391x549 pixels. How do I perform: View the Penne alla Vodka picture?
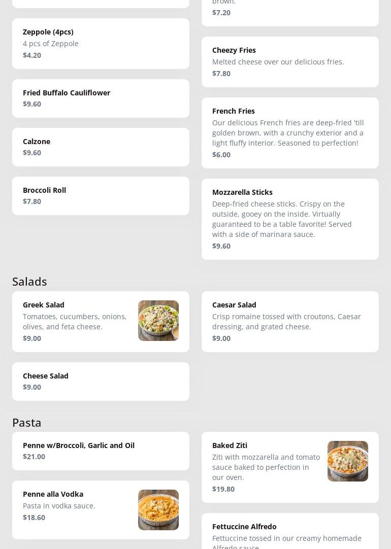coord(158,510)
